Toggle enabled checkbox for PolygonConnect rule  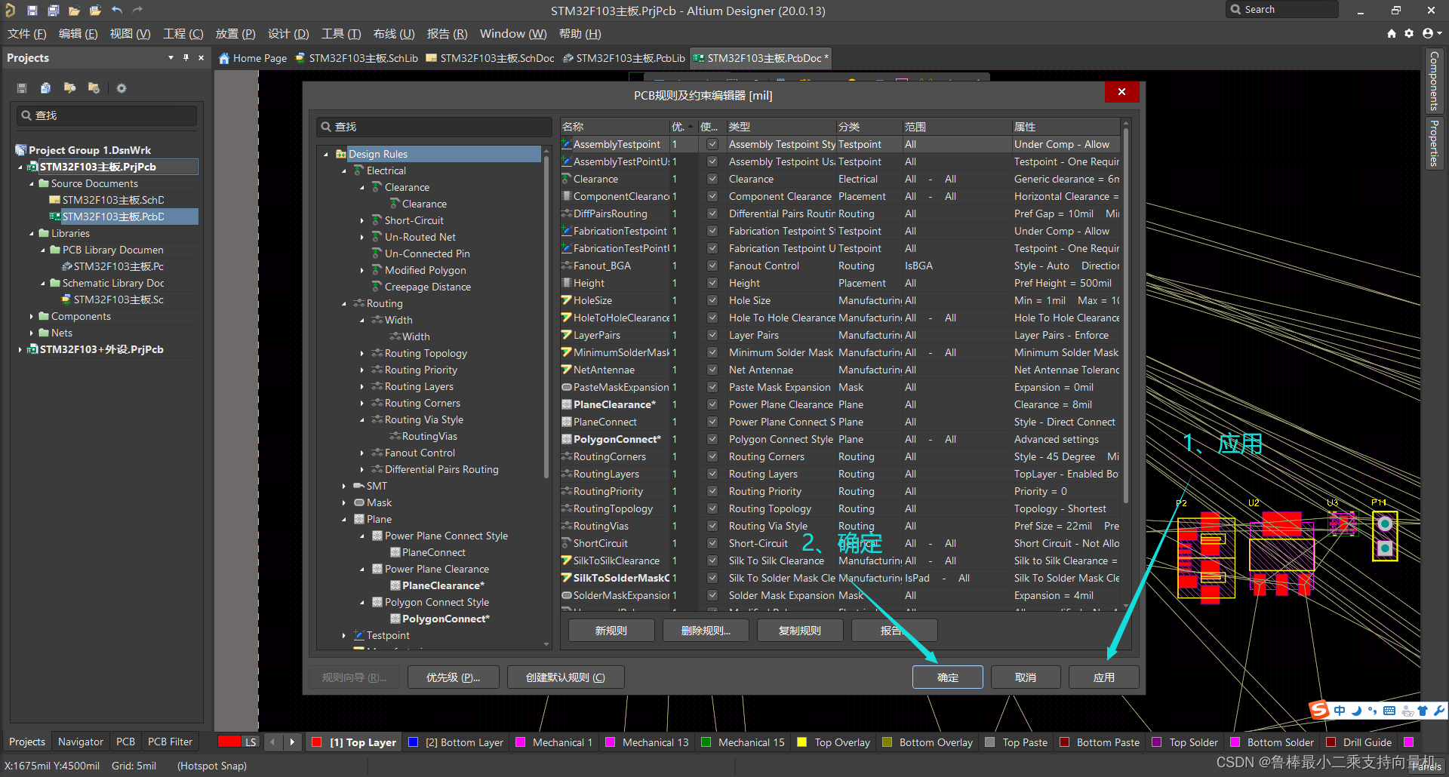click(712, 439)
